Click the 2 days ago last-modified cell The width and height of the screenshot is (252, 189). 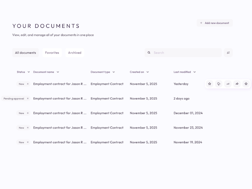(181, 99)
